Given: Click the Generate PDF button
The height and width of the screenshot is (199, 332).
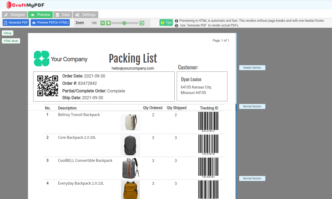Looking at the screenshot, I should tap(16, 23).
